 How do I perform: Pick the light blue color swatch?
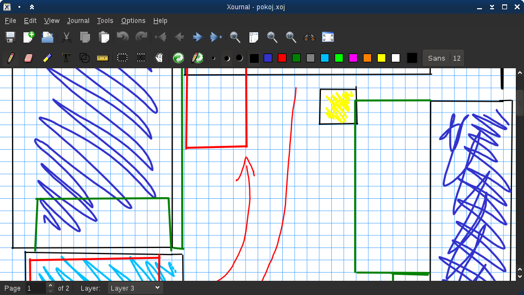tap(325, 58)
